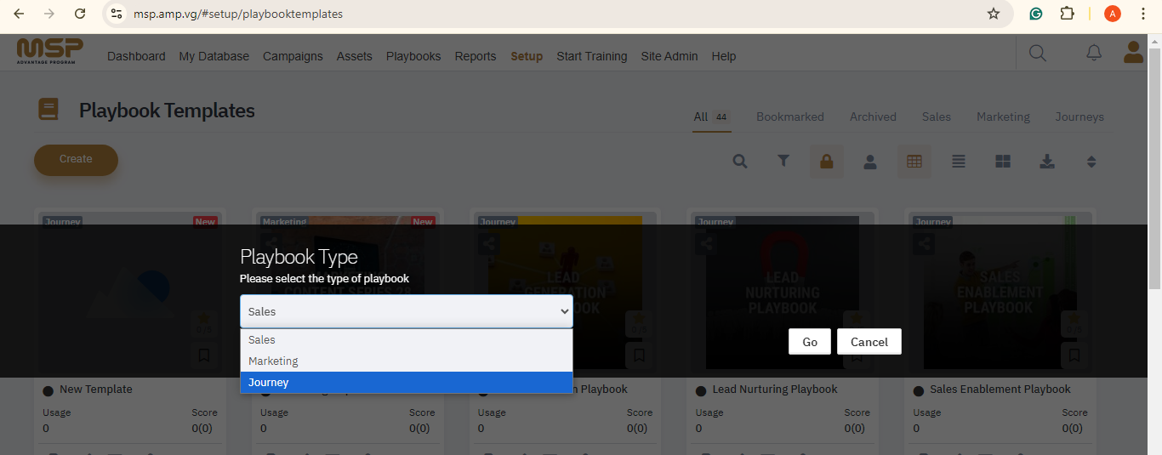1162x455 pixels.
Task: Open Lead Nurturing Playbook thumbnail
Action: [x=783, y=293]
